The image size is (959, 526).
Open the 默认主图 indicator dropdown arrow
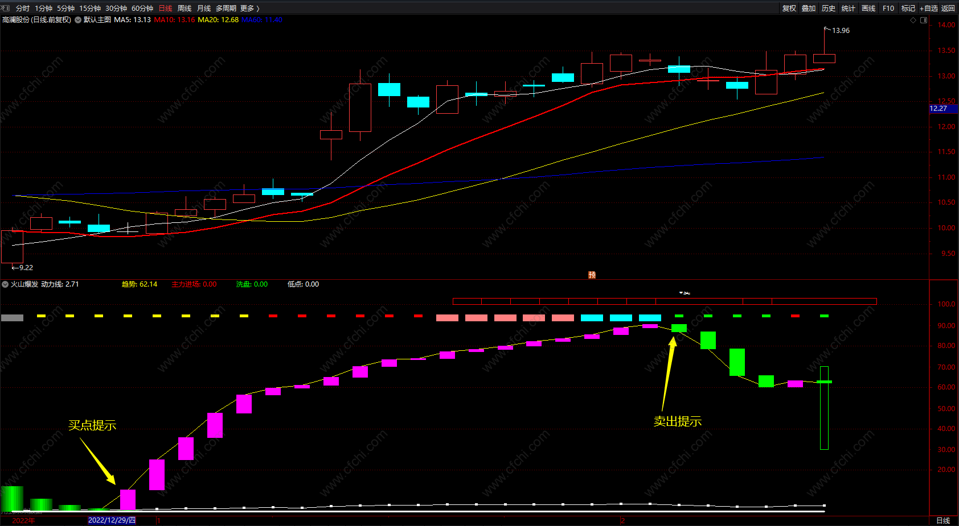point(78,20)
